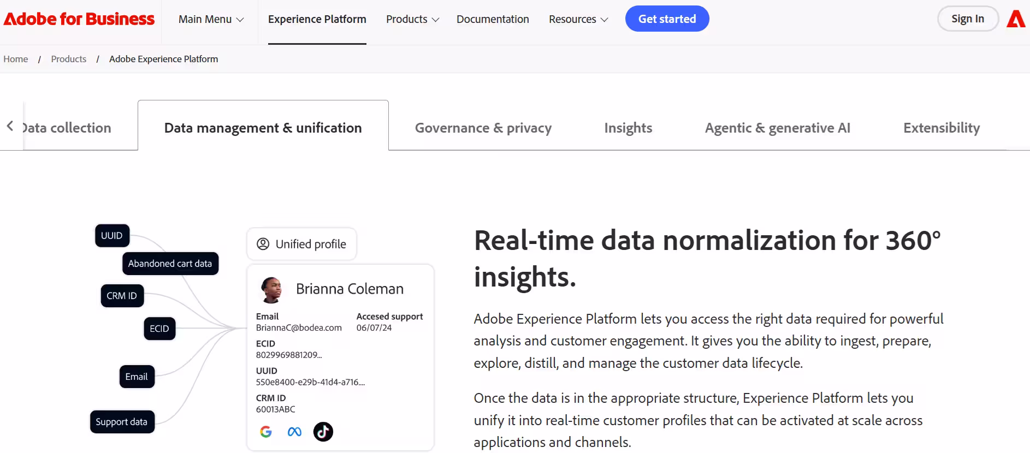Click BriannaC@bodea.com email text
The width and height of the screenshot is (1030, 453).
pyautogui.click(x=299, y=327)
